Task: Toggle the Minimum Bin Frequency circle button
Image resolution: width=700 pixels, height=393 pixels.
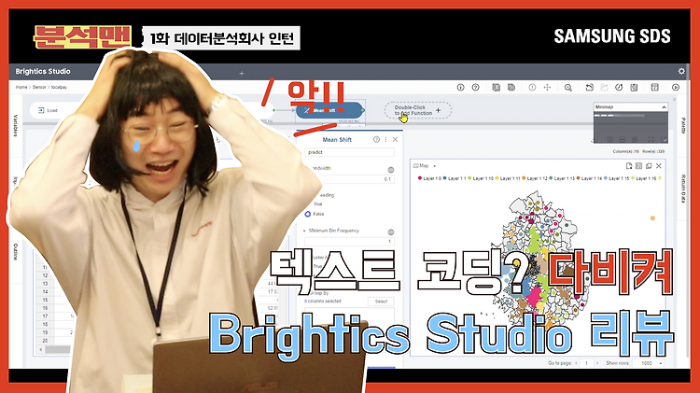Action: [391, 232]
